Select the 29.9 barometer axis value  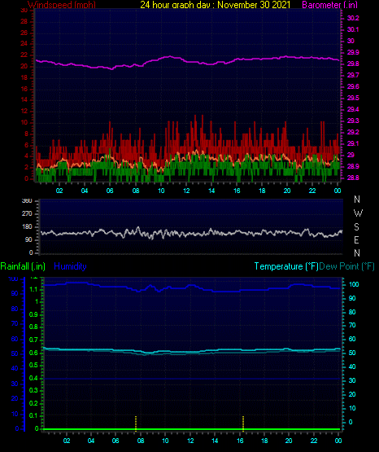[x=353, y=52]
